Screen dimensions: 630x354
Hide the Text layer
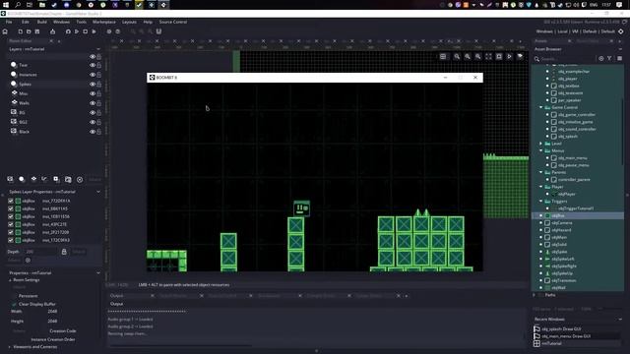(93, 65)
